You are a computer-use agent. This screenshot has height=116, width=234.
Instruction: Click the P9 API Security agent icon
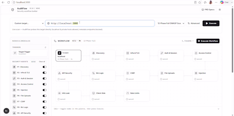point(14,113)
